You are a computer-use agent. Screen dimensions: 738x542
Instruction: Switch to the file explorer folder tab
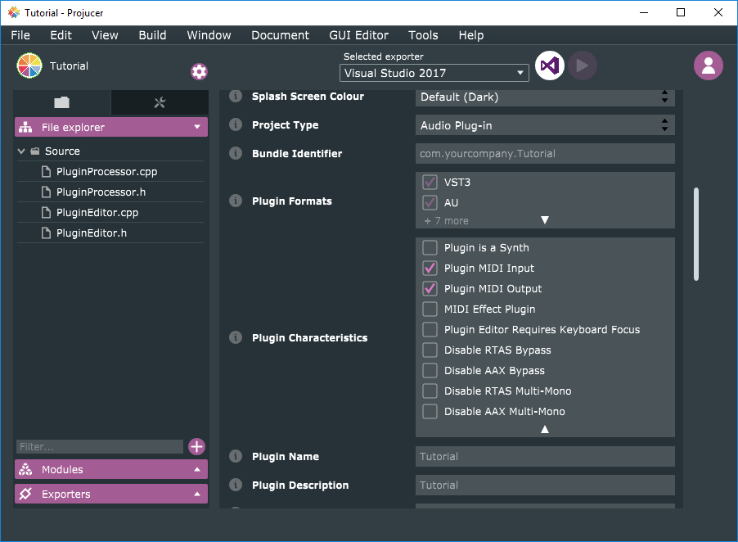tap(61, 102)
